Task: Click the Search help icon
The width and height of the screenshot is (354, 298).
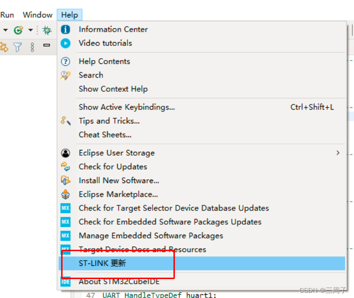Action: [x=65, y=75]
